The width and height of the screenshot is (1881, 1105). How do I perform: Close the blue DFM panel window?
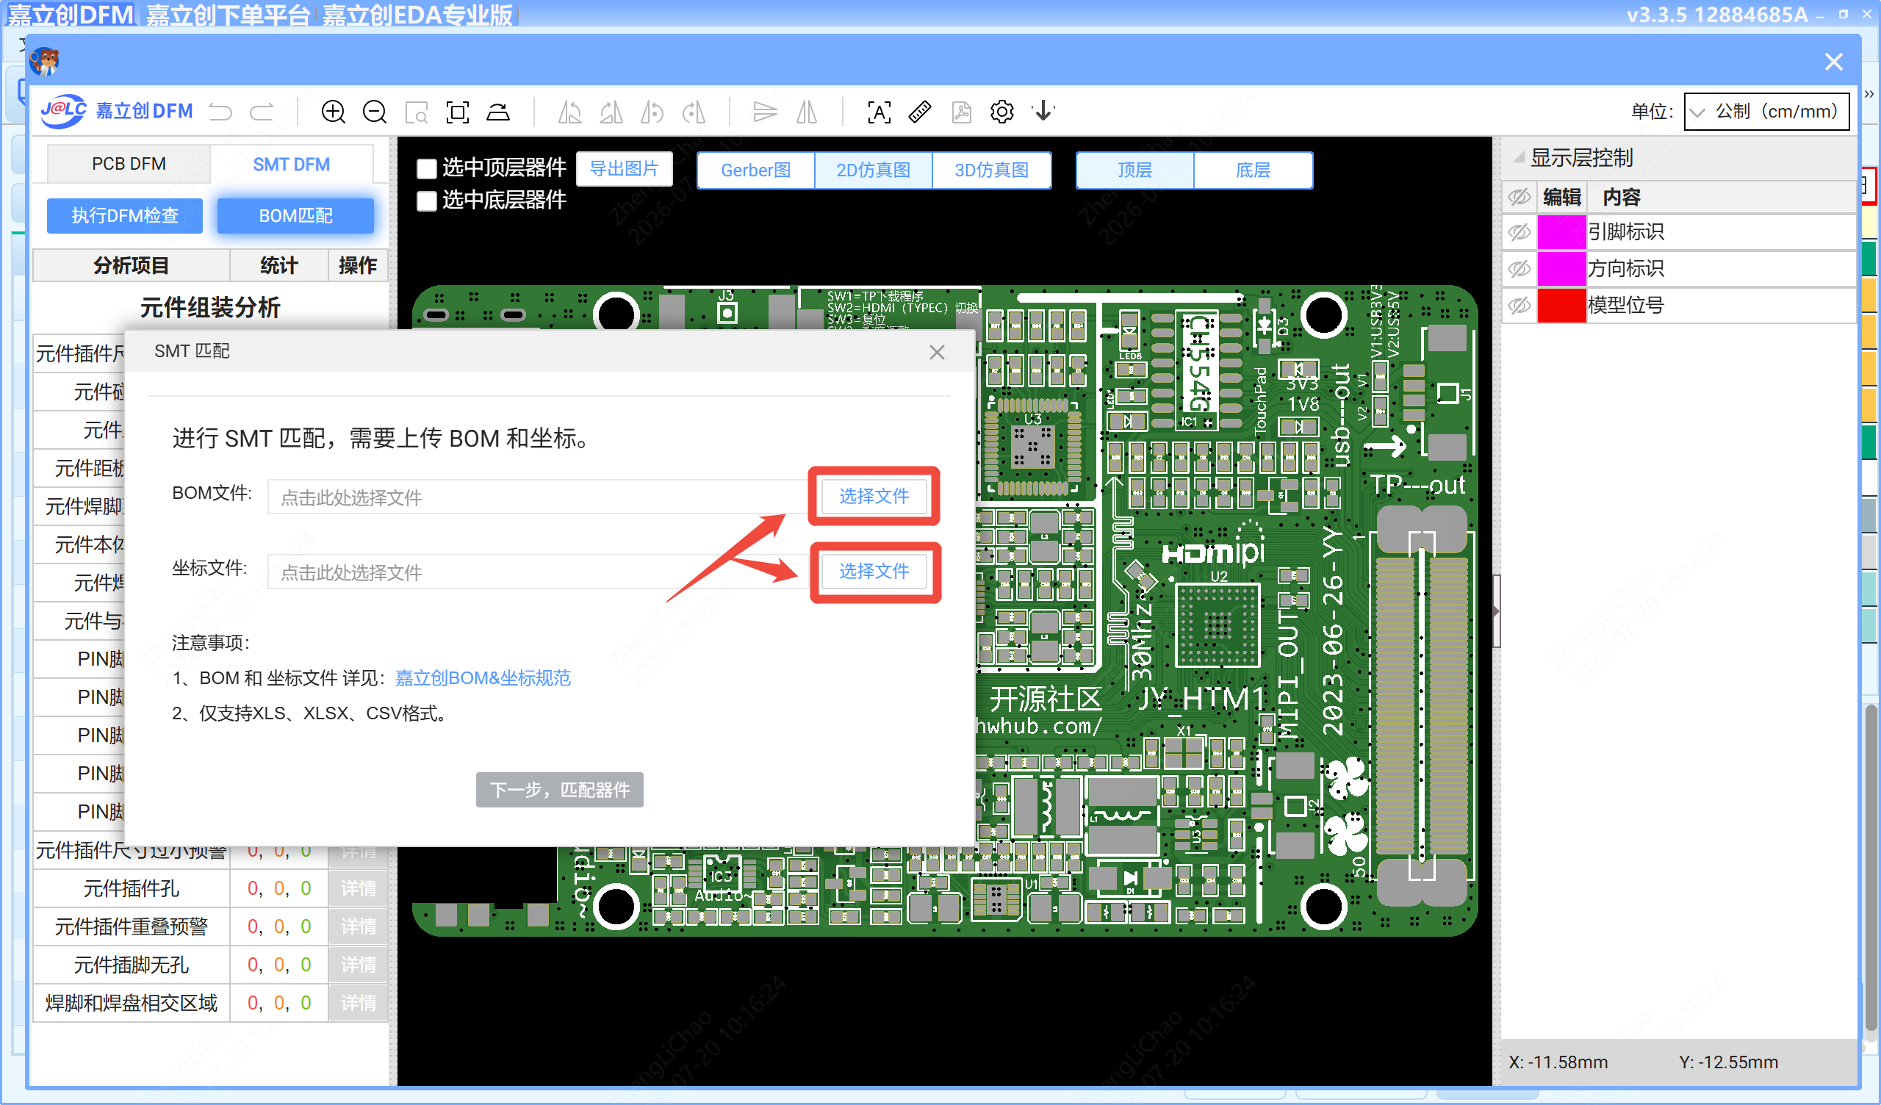coord(1833,61)
